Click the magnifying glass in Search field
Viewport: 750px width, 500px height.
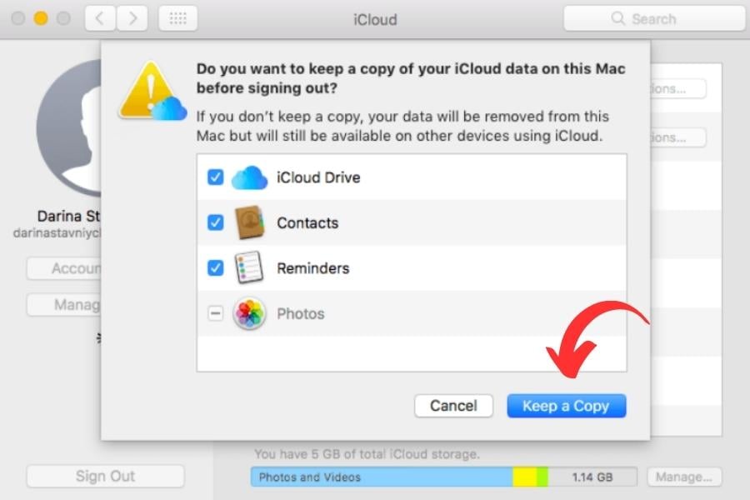pos(617,18)
